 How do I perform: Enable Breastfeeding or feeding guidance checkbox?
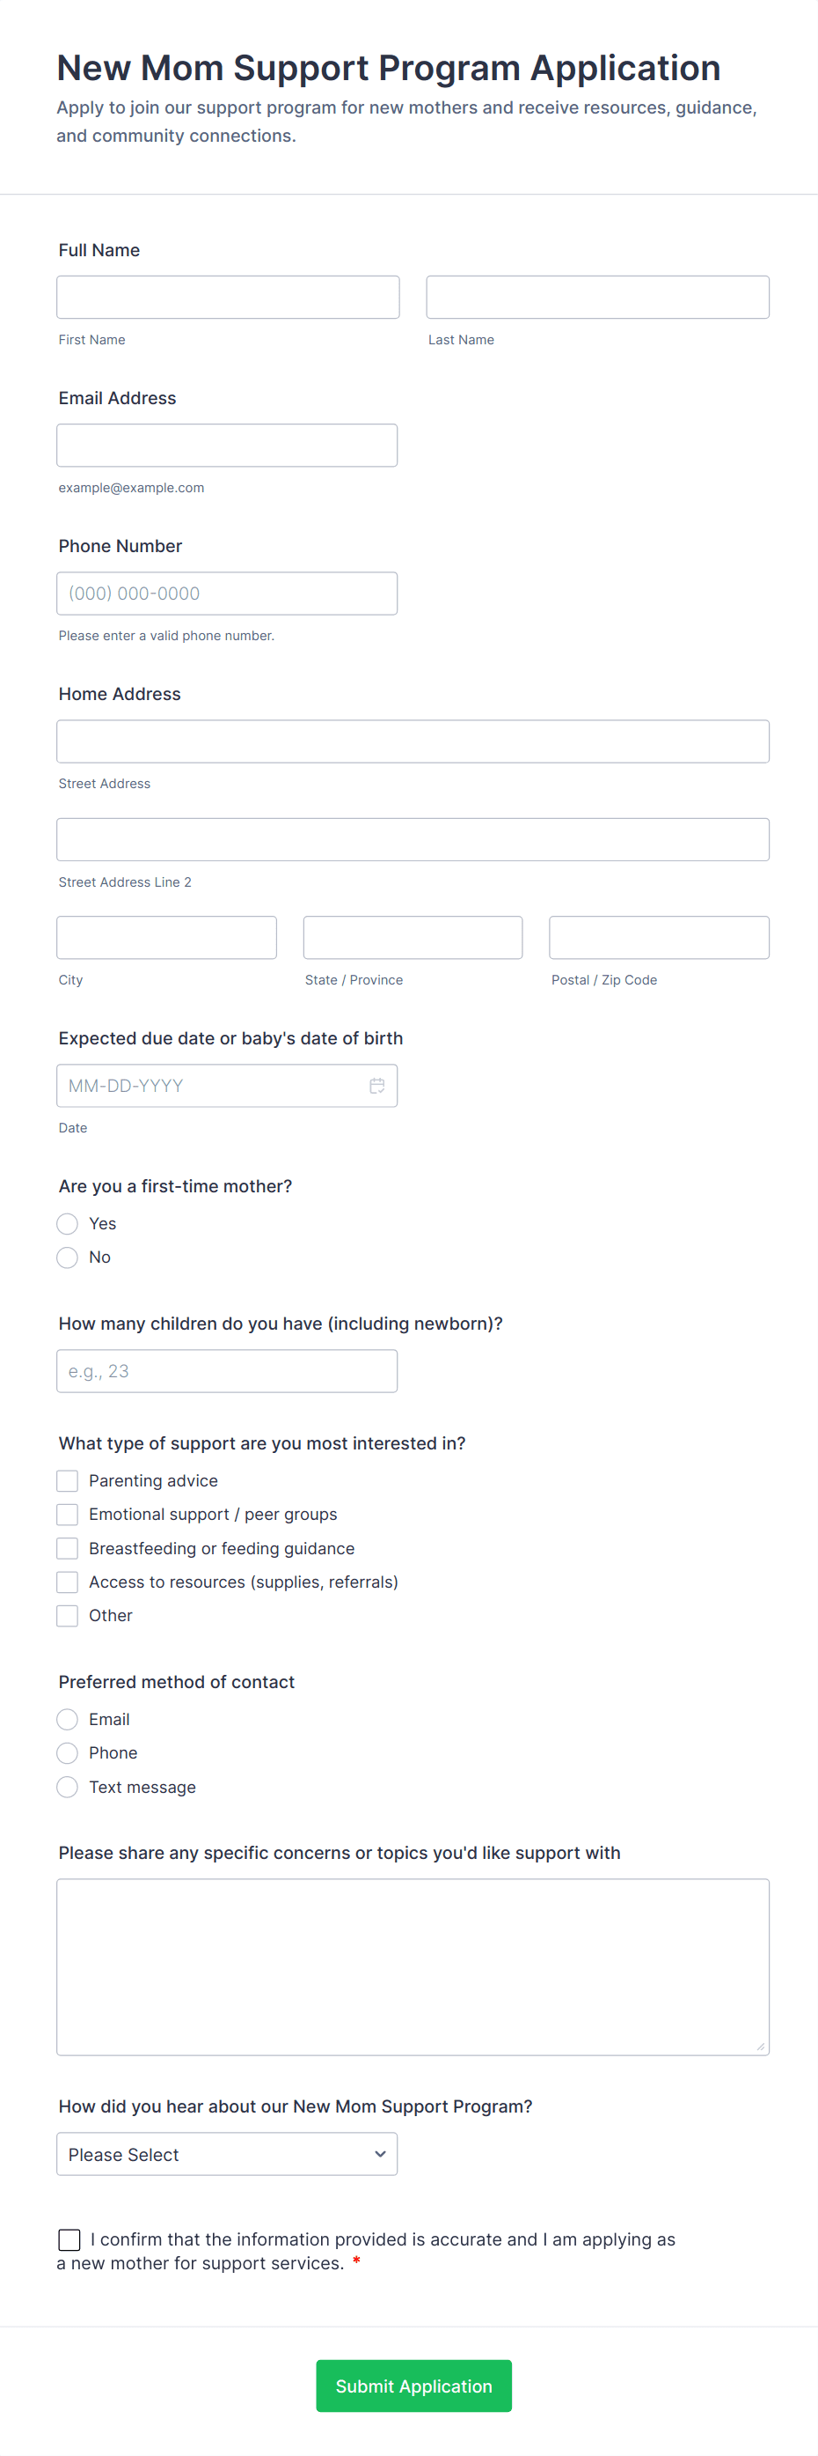(x=68, y=1547)
